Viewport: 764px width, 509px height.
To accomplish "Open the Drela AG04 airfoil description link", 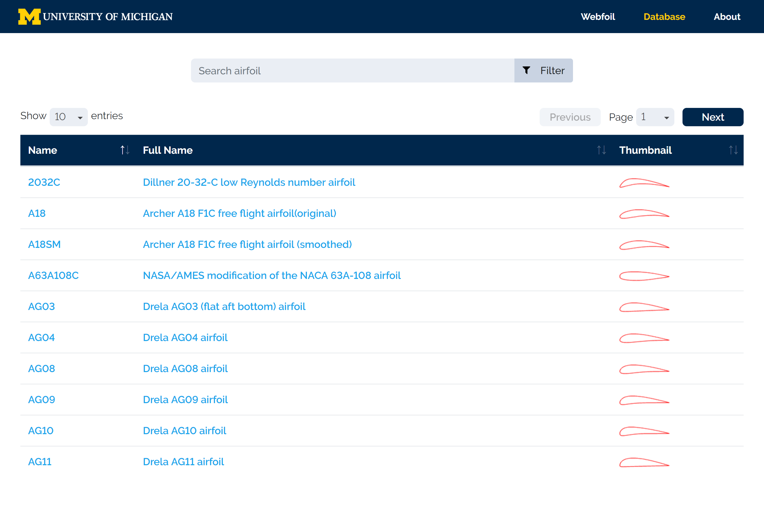I will point(185,337).
